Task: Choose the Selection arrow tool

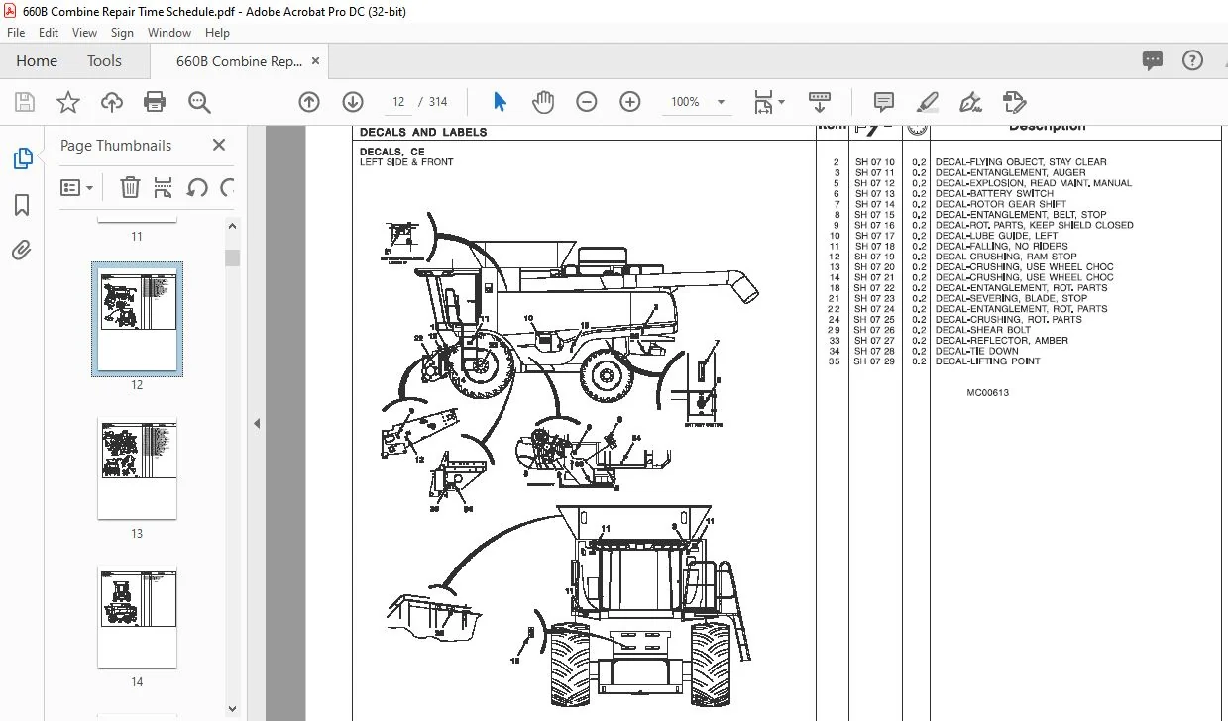Action: click(x=500, y=102)
